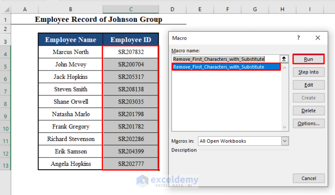Click cell SR201798
335x195 pixels.
[x=131, y=114]
